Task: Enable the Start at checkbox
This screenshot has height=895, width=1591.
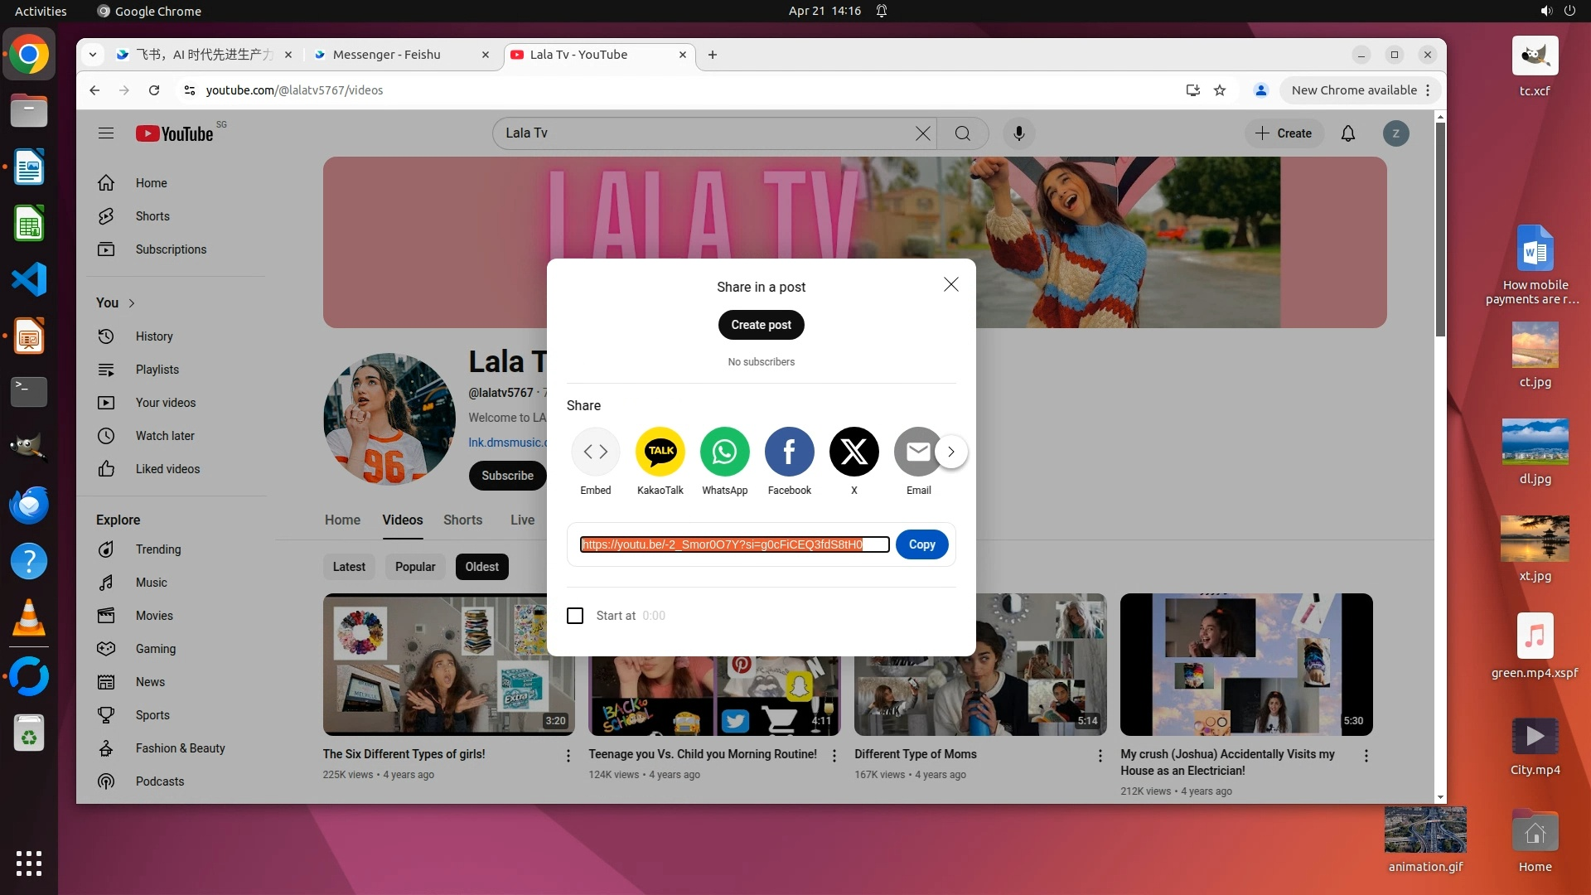Action: pyautogui.click(x=575, y=616)
